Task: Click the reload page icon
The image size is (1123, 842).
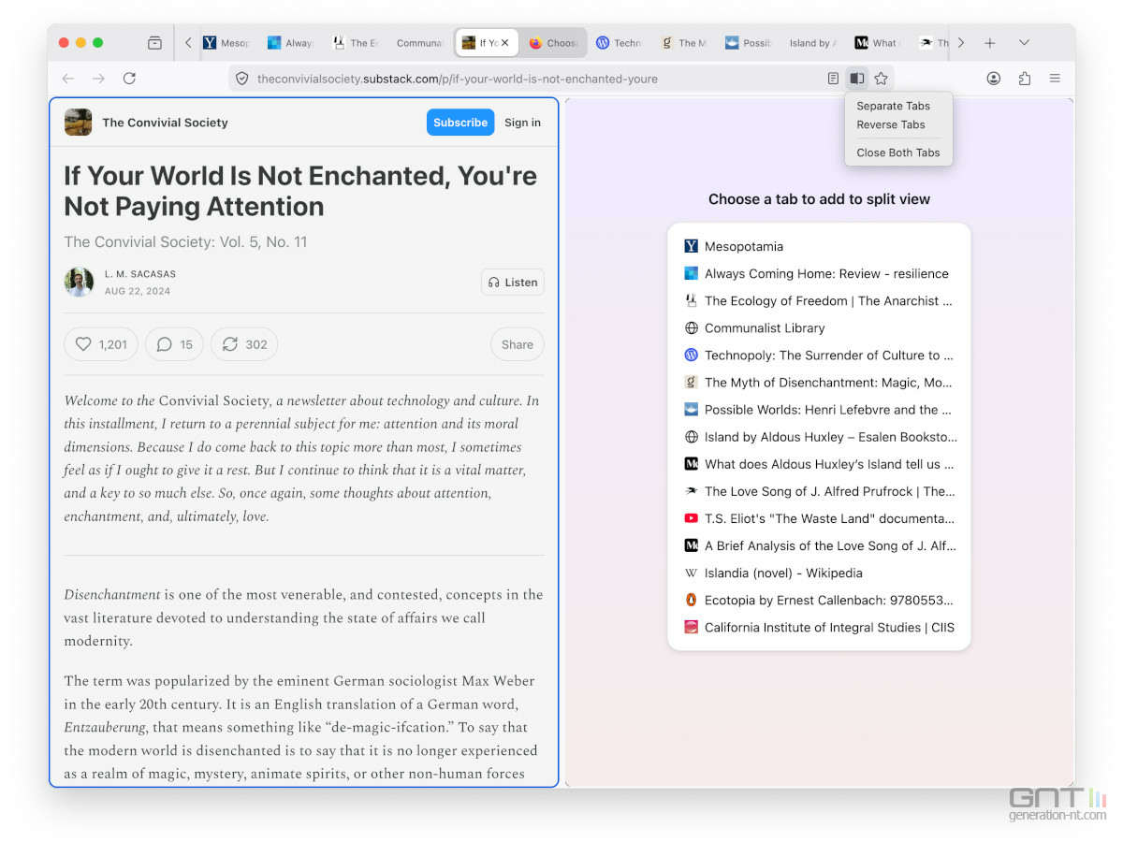Action: point(129,79)
